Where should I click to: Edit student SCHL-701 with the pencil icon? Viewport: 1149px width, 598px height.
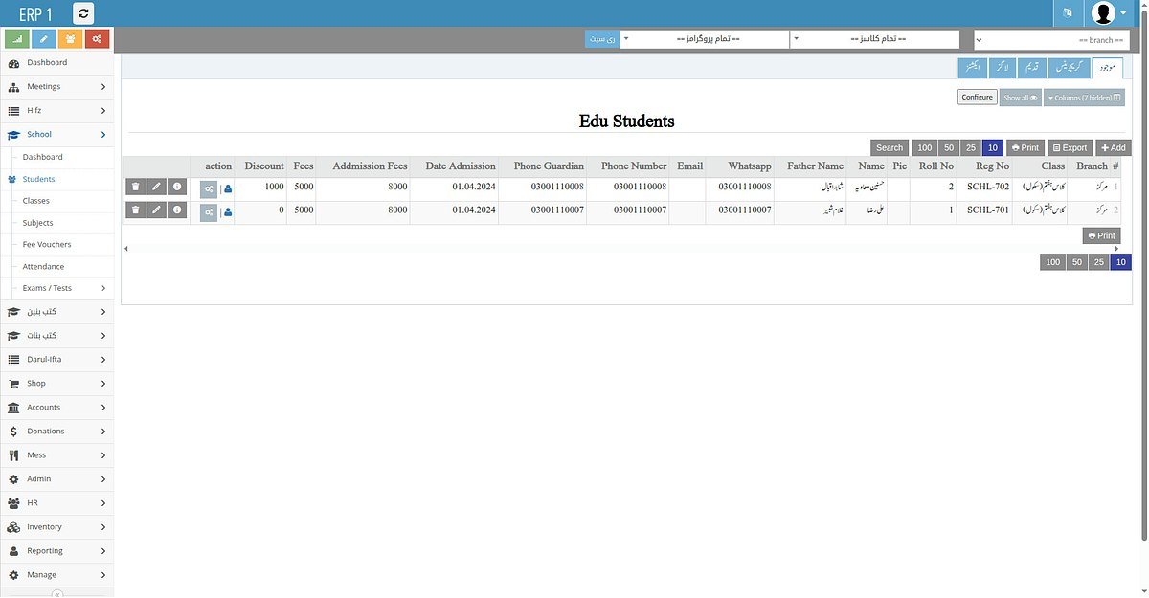(156, 210)
